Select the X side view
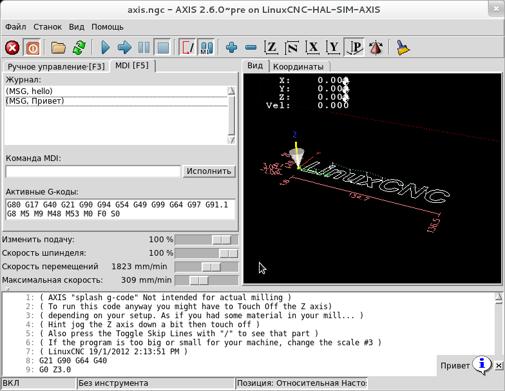This screenshot has width=505, height=391. point(313,48)
